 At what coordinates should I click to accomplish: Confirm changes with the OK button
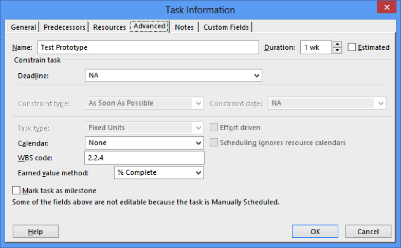coord(315,232)
